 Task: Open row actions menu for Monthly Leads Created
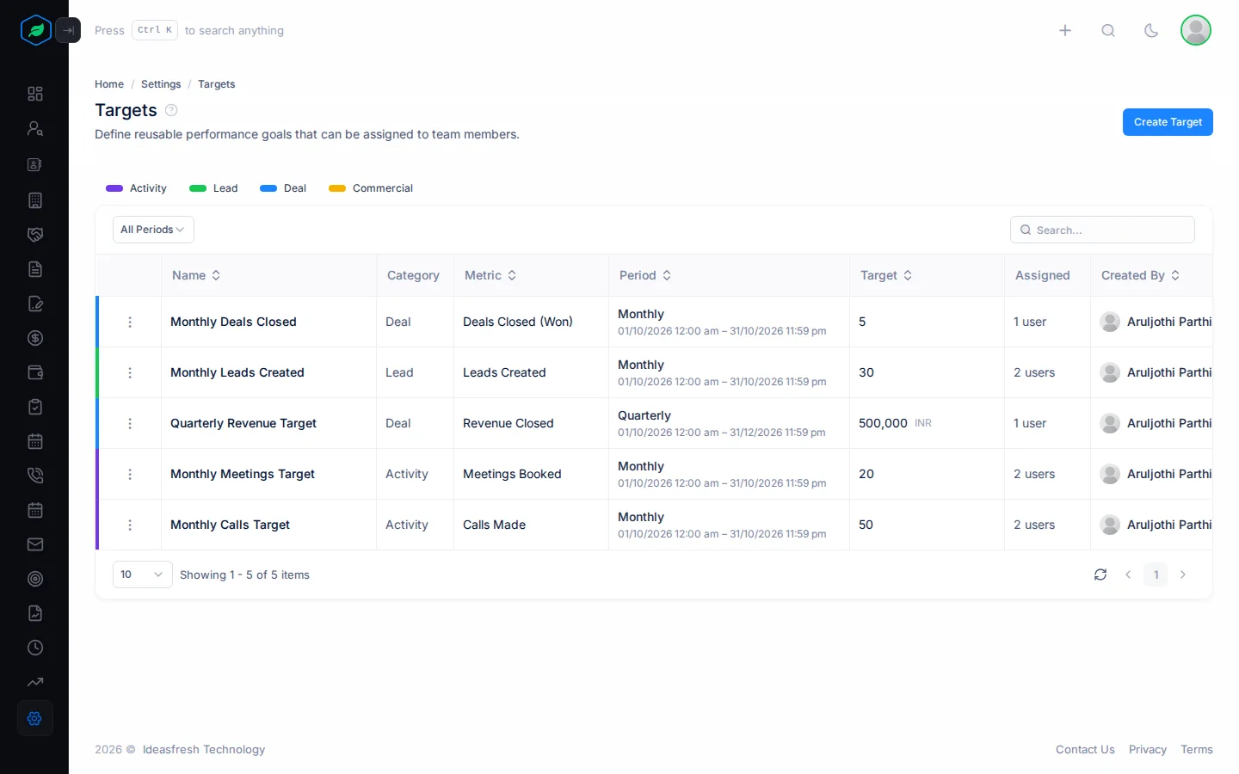pos(130,372)
